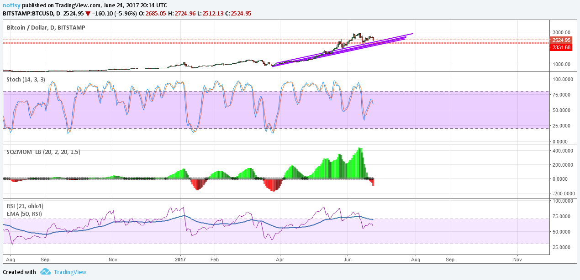Select the SQZMOM_LB (20, 2, 20, 1.5) indicator label

[43, 152]
